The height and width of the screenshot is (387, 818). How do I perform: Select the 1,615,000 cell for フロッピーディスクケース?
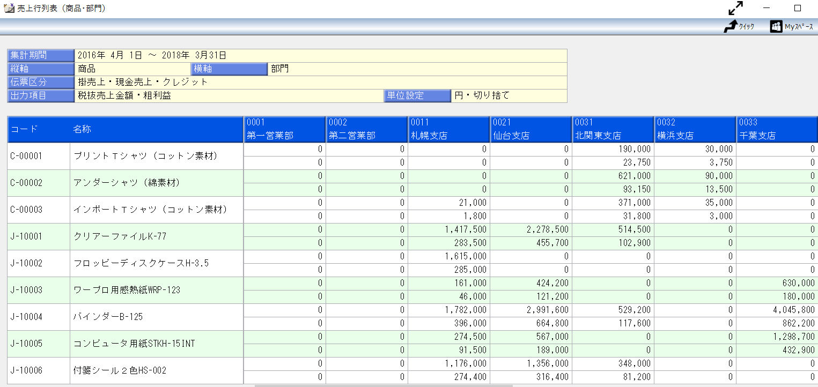(x=448, y=256)
